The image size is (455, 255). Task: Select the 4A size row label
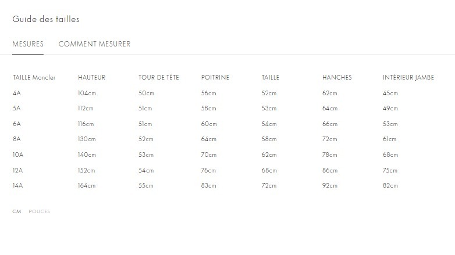click(x=17, y=93)
